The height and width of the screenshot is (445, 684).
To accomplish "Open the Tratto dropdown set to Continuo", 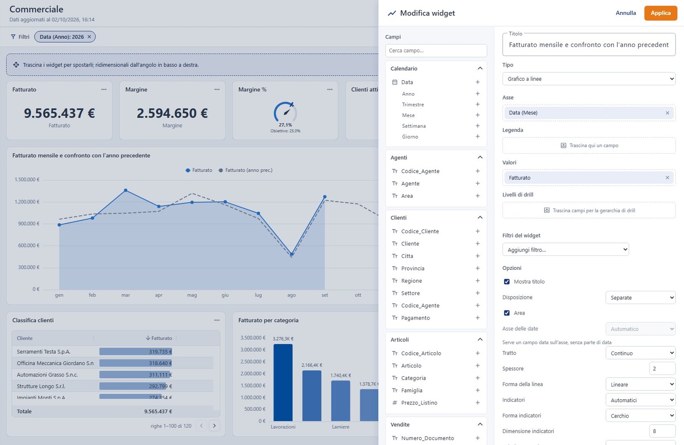I will pyautogui.click(x=640, y=353).
